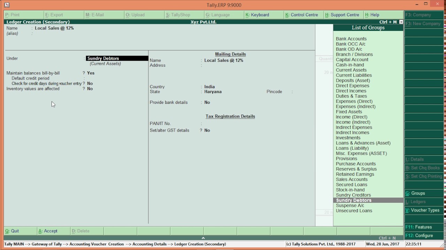Click the ledger Name field Local Sales @ 12%
The image size is (446, 250).
point(54,28)
